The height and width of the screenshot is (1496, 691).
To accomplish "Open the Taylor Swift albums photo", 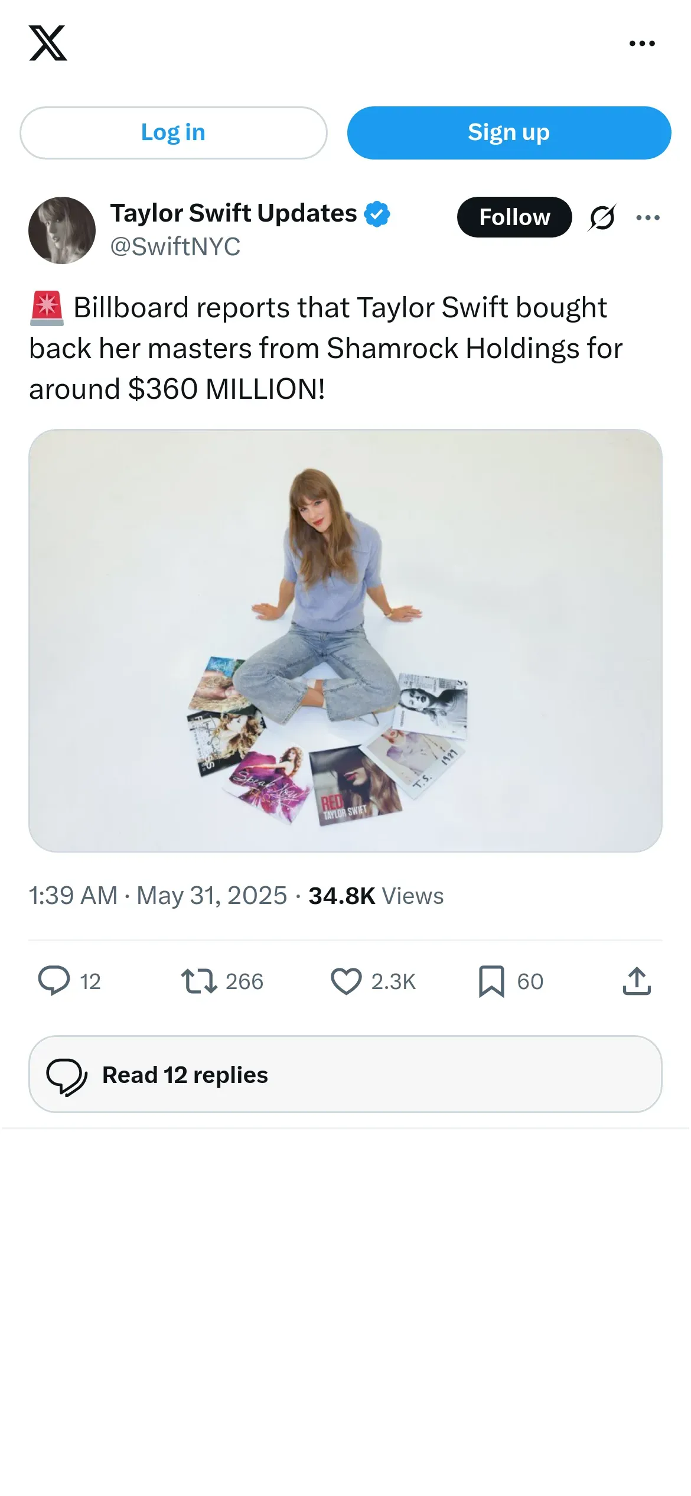I will pyautogui.click(x=345, y=640).
